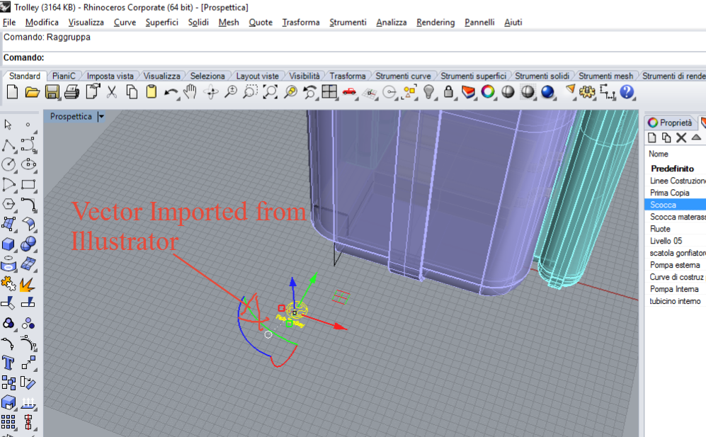Switch to the Strumenti curve tab

[x=403, y=76]
